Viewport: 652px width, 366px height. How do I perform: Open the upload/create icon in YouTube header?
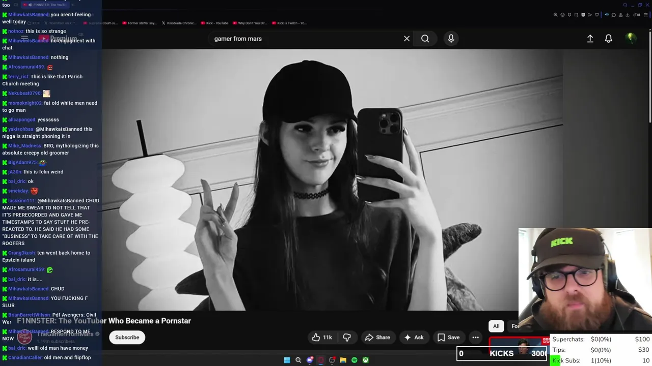(590, 39)
